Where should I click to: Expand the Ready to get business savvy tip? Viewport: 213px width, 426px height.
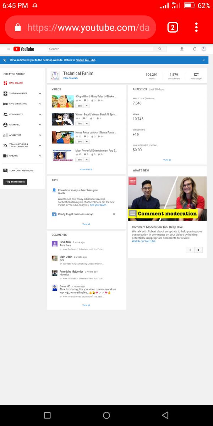click(114, 214)
